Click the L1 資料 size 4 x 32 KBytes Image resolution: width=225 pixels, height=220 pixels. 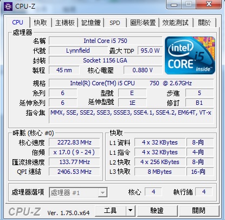tap(160, 142)
